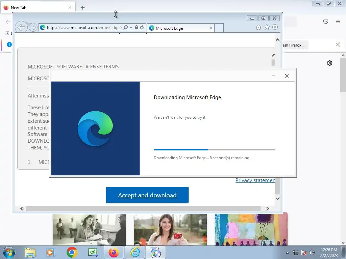Screen dimensions: 346x259
Task: Open Firefox new tab personalize gear
Action: 330,63
